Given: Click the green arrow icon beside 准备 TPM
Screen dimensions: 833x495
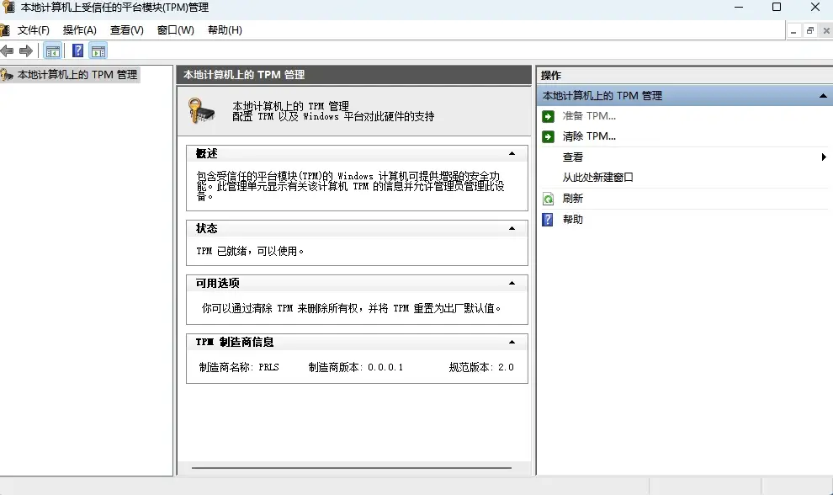Looking at the screenshot, I should (549, 116).
